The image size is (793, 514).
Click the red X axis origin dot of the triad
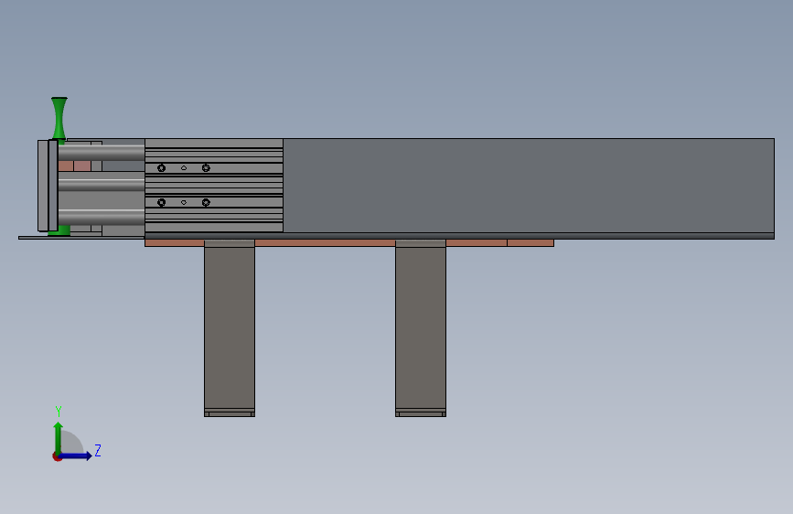[x=57, y=456]
